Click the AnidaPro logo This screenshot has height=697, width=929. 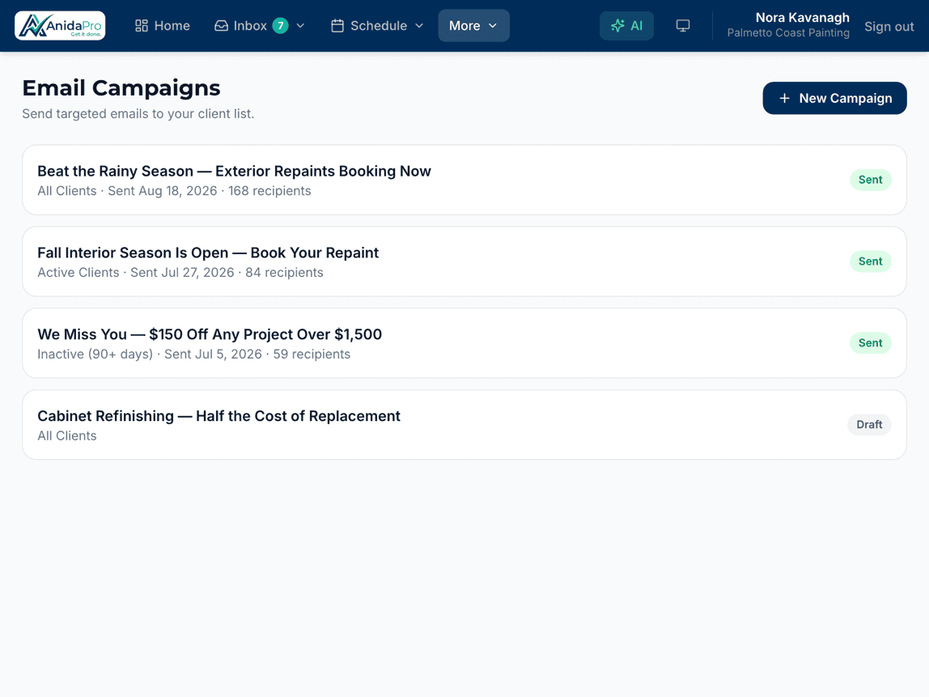(x=60, y=25)
